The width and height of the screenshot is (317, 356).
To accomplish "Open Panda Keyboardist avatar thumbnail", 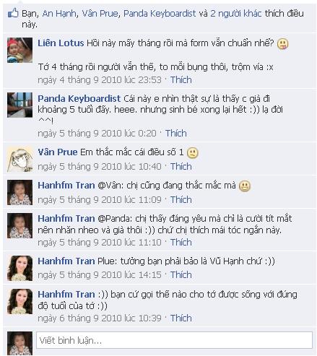I will pos(19,105).
